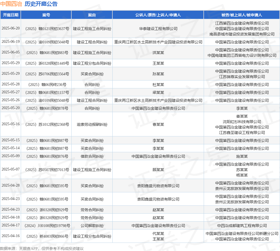The height and width of the screenshot is (251, 280).
Task: Click defendant 李某某 in the 2025-05-20 row
Action: (242, 108)
